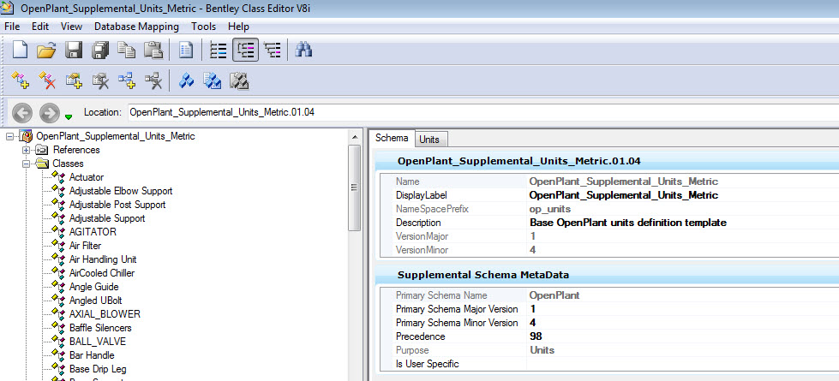Click the Is User Specific value cell
839x381 pixels.
click(x=683, y=364)
